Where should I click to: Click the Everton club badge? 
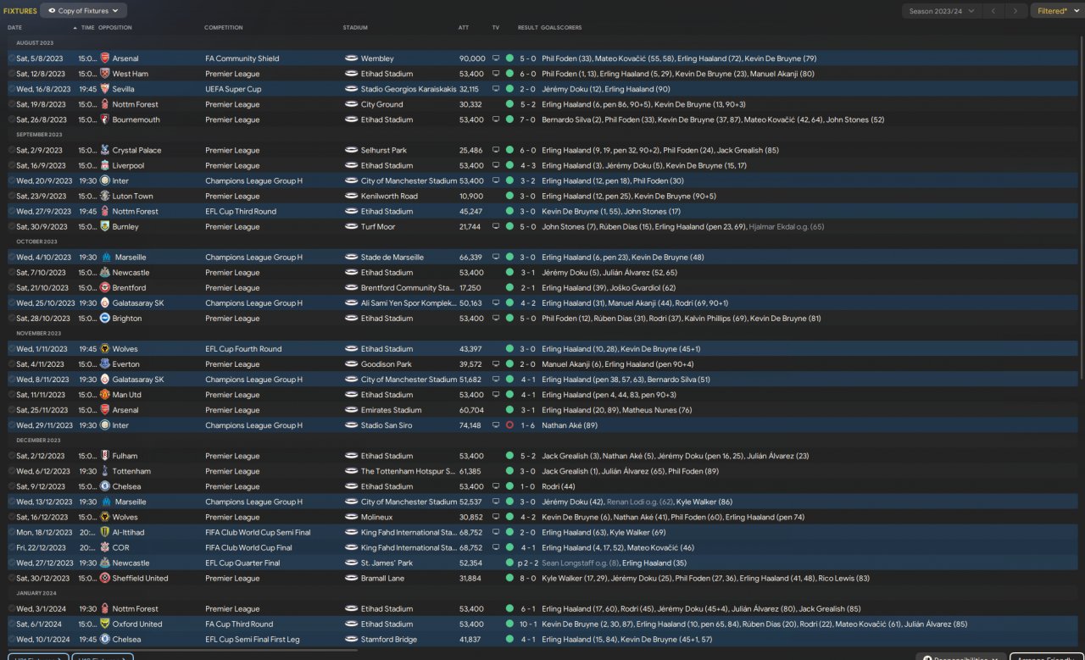105,363
